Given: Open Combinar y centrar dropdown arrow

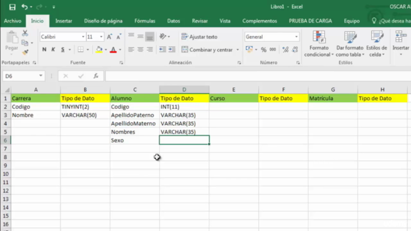Looking at the screenshot, I should [238, 49].
